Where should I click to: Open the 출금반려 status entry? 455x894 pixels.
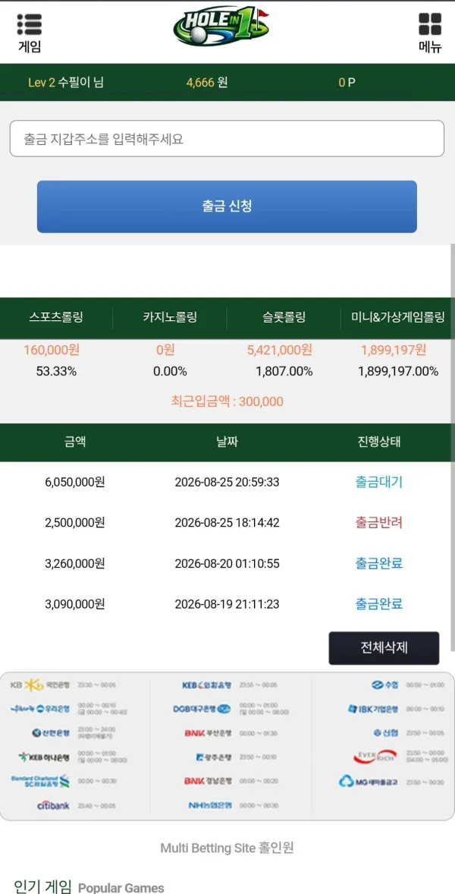pos(378,522)
